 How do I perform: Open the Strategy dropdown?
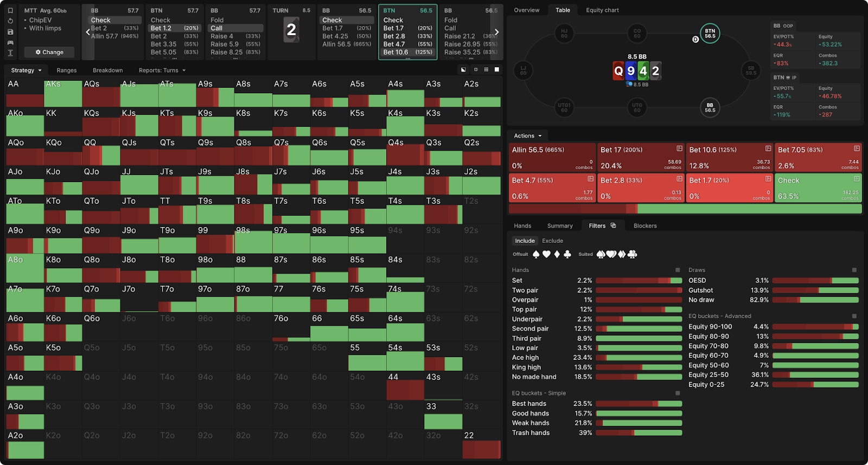point(26,70)
